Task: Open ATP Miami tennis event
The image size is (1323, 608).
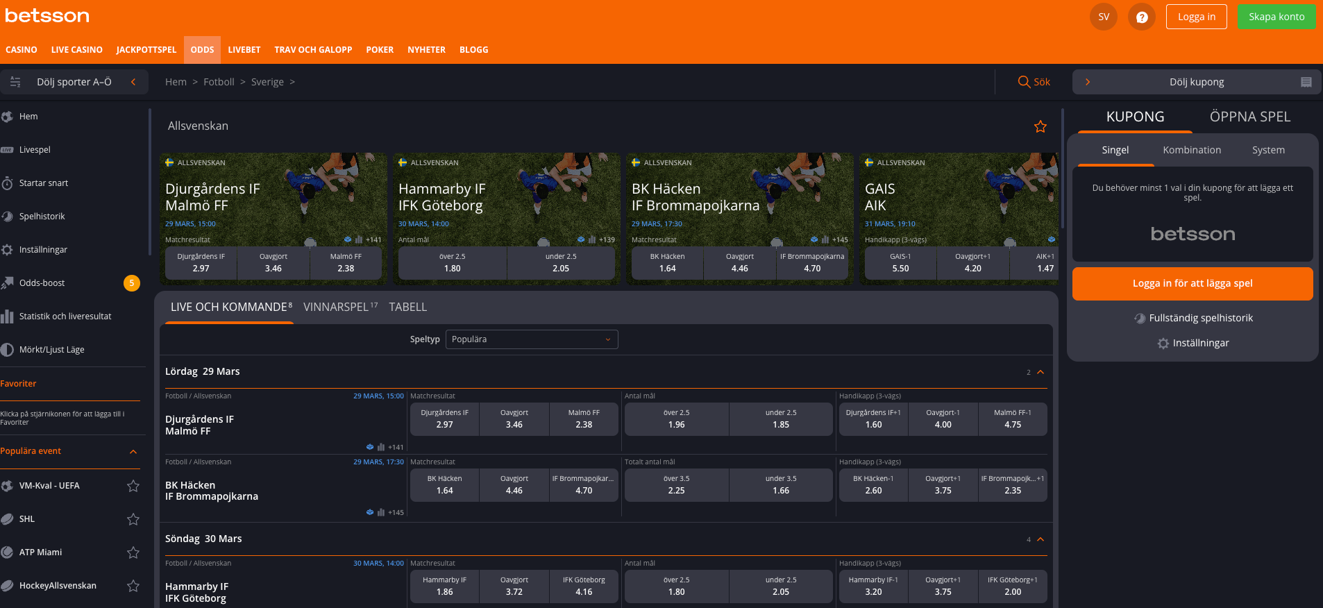Action: click(40, 552)
